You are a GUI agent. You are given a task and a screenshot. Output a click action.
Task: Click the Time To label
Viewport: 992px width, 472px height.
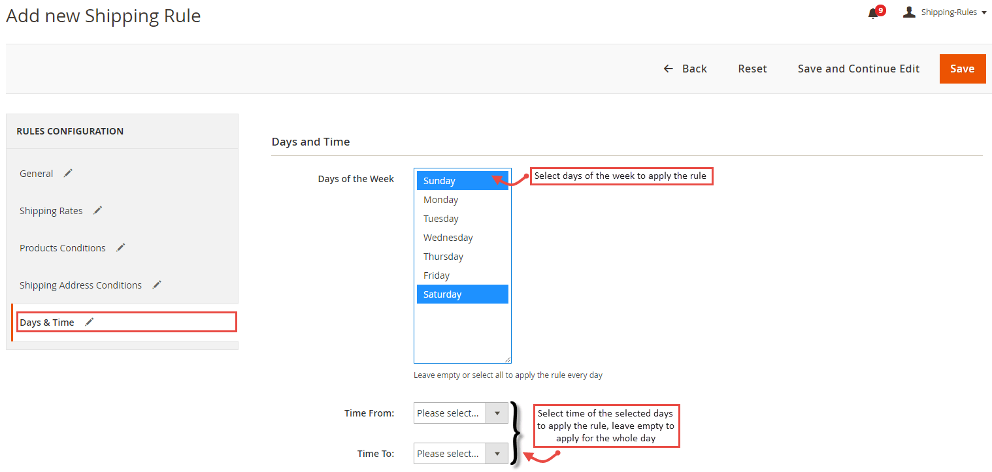[376, 454]
